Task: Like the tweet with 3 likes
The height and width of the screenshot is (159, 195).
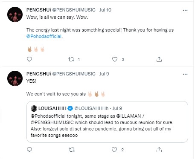Action: tap(115, 59)
